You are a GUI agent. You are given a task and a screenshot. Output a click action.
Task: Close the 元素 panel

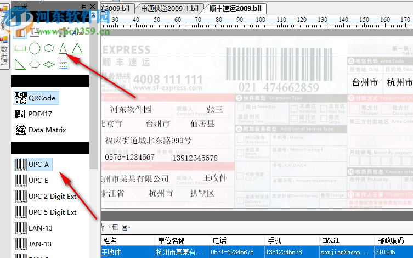click(x=93, y=7)
